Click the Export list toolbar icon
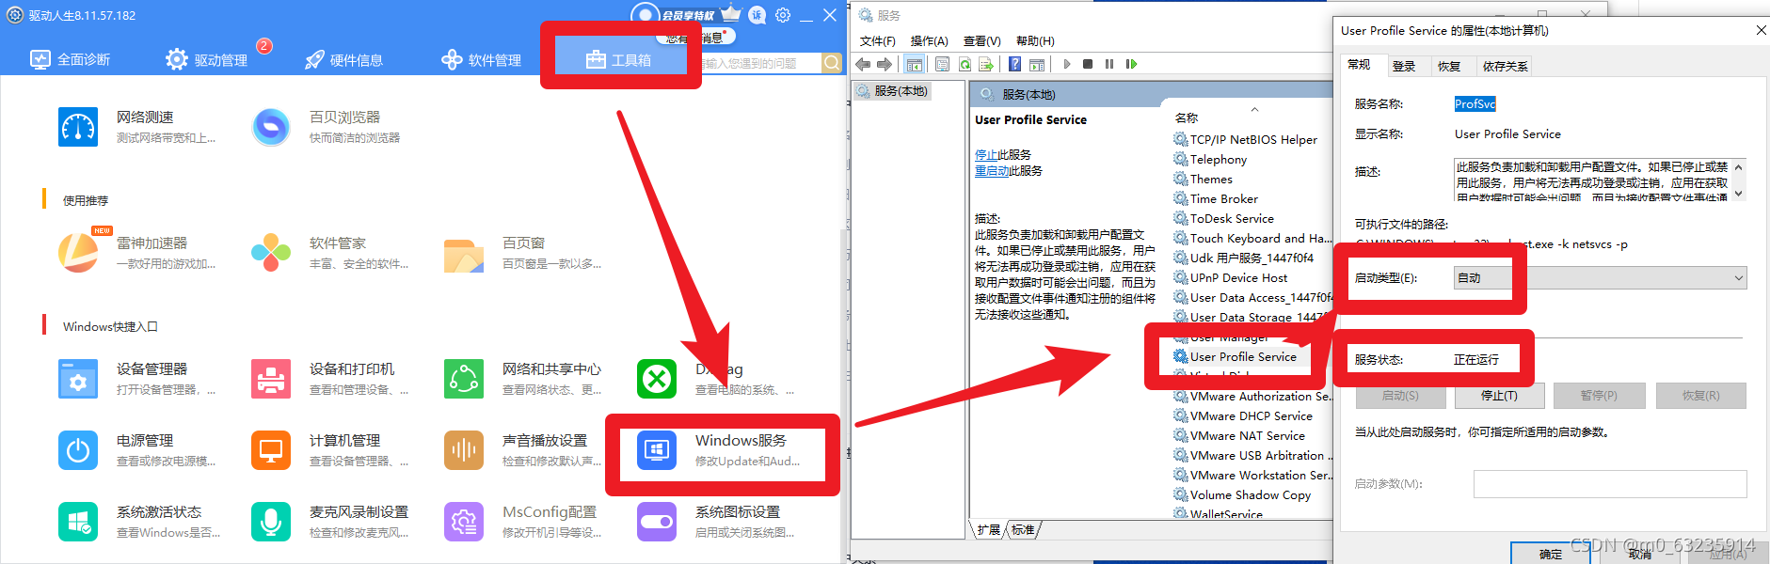Viewport: 1770px width, 564px height. pyautogui.click(x=986, y=64)
